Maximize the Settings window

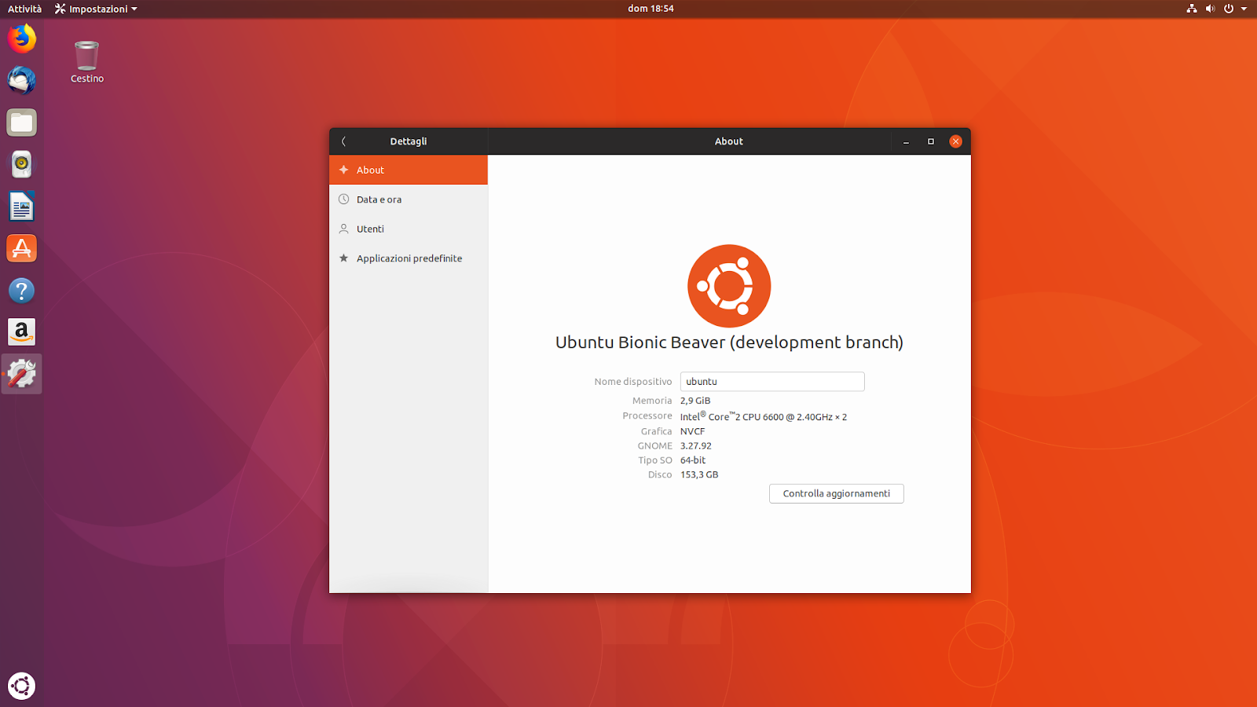pyautogui.click(x=931, y=141)
